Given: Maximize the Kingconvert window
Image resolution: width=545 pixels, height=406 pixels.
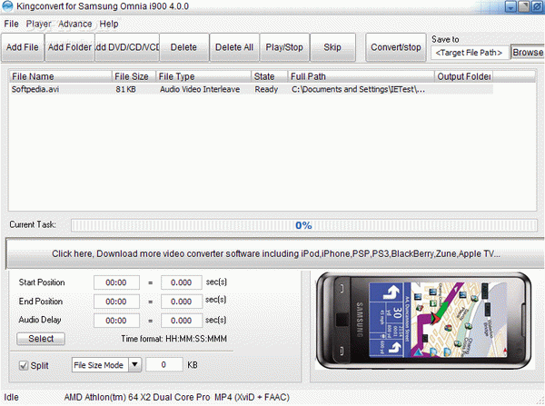Looking at the screenshot, I should [524, 6].
